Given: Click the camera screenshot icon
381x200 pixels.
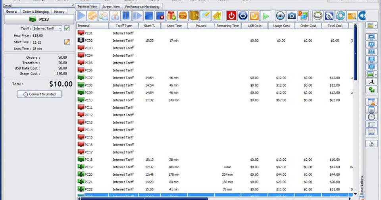Looking at the screenshot, I should click(292, 16).
